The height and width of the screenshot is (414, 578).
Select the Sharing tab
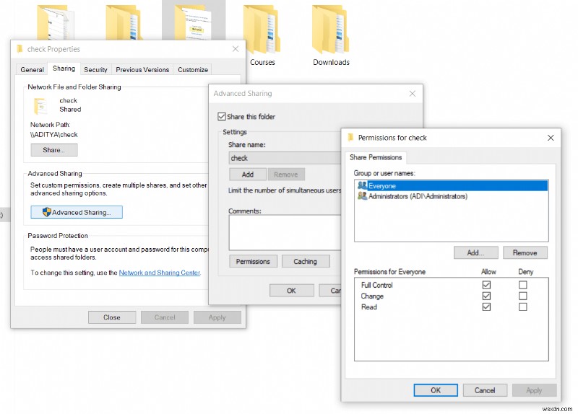64,69
